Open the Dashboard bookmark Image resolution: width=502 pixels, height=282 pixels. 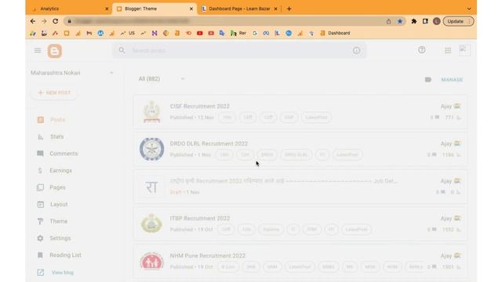pos(335,33)
